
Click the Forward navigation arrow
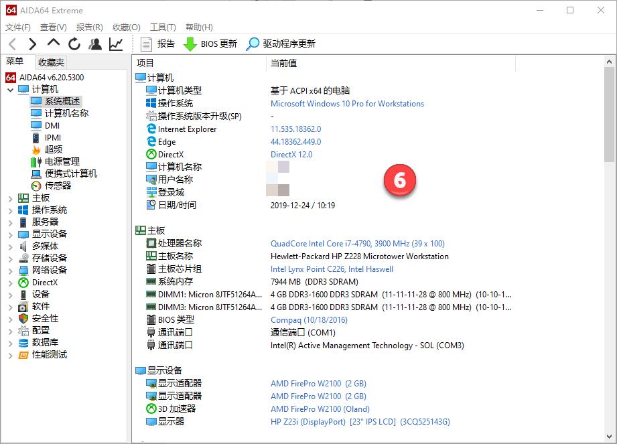click(x=33, y=44)
